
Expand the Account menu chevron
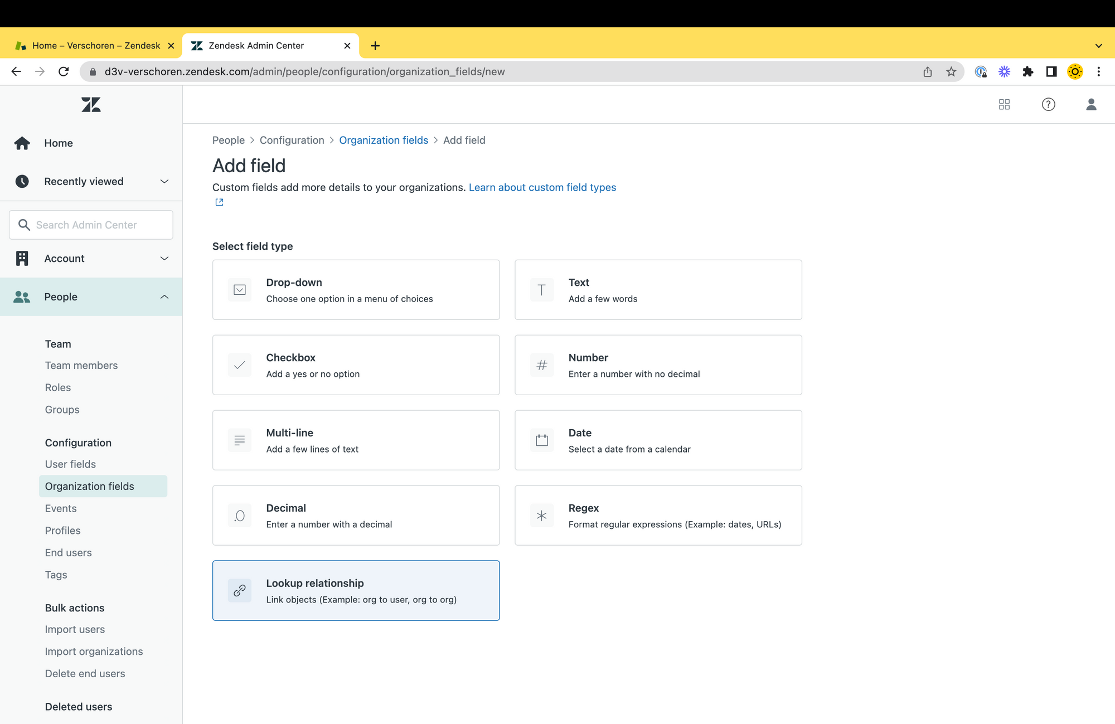(x=164, y=259)
